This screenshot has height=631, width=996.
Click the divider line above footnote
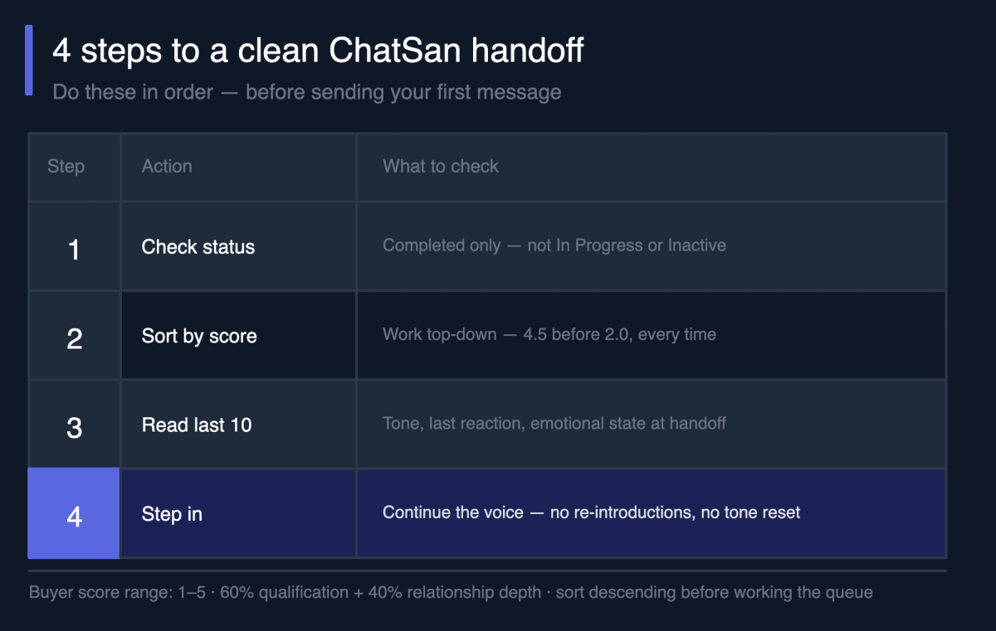point(487,570)
